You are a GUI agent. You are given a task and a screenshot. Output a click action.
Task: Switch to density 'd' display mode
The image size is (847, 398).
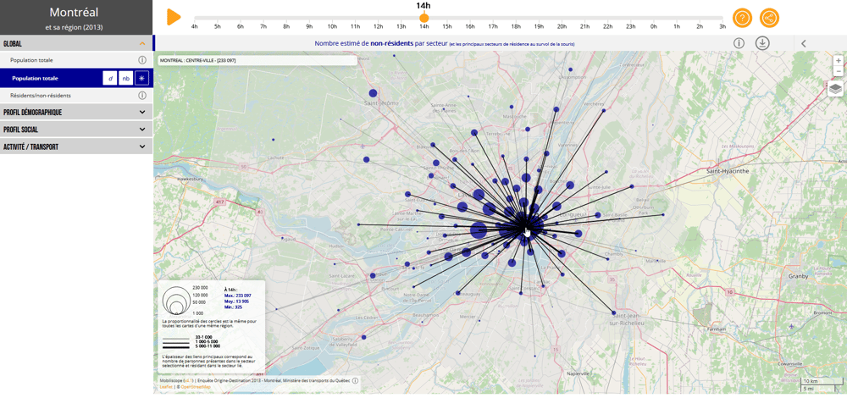110,78
